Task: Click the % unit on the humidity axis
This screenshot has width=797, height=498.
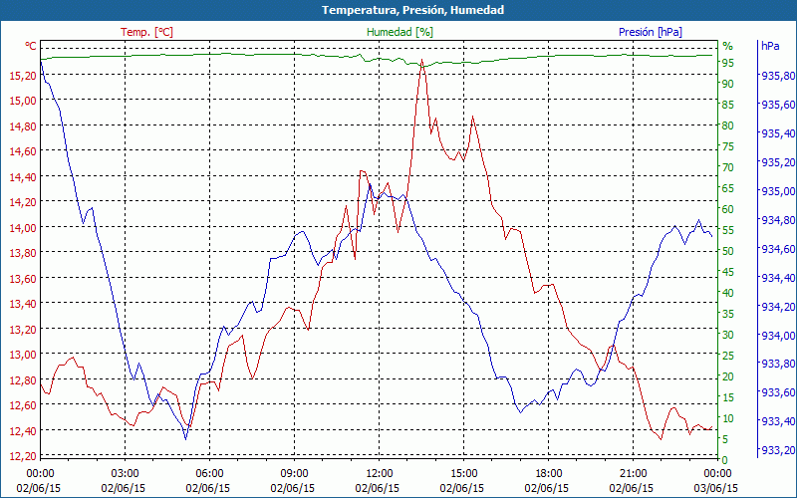Action: pos(727,46)
